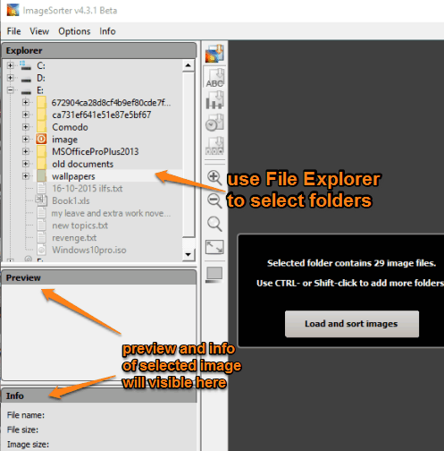Screen dimensions: 444x451
Task: Click the orange icon of image folder
Action: point(41,139)
